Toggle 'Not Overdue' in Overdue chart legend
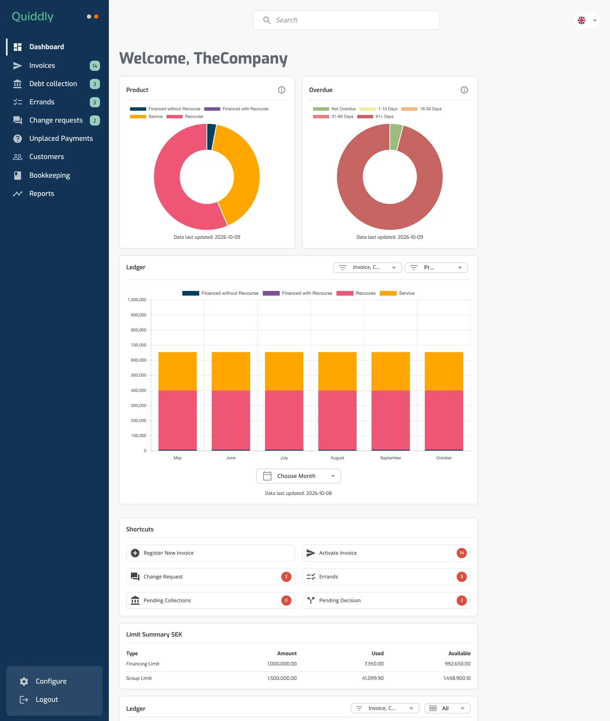 click(334, 109)
